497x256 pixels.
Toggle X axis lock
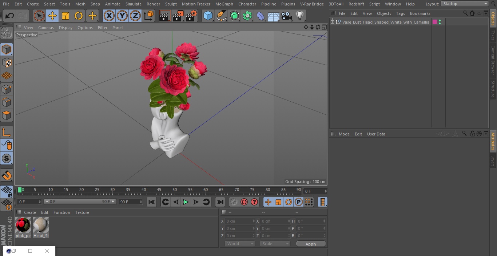(109, 16)
